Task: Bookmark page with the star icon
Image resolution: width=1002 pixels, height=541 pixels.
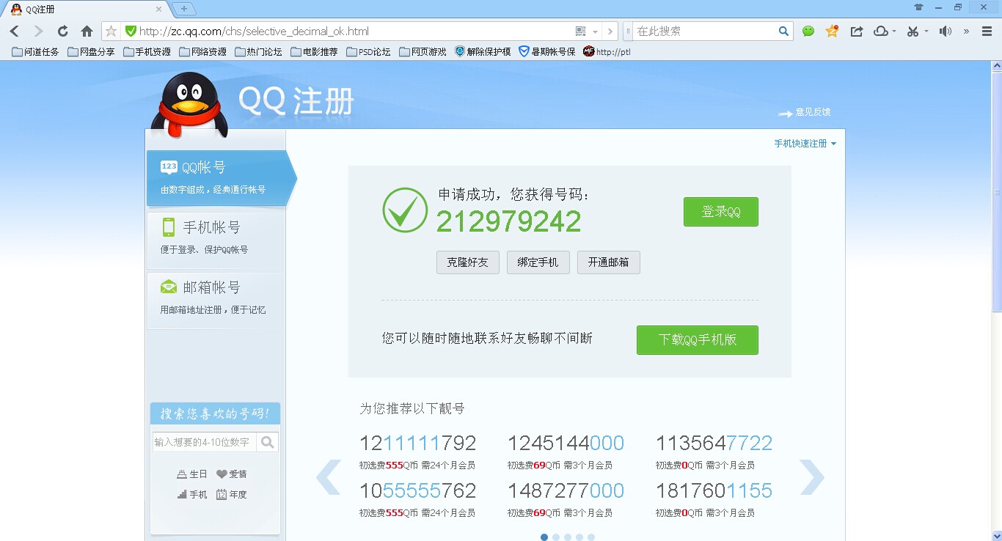Action: click(x=111, y=31)
